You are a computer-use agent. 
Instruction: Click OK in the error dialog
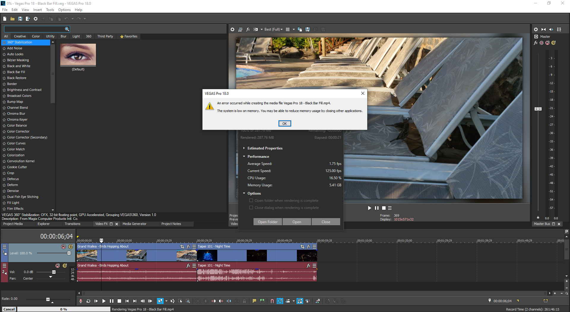(285, 124)
